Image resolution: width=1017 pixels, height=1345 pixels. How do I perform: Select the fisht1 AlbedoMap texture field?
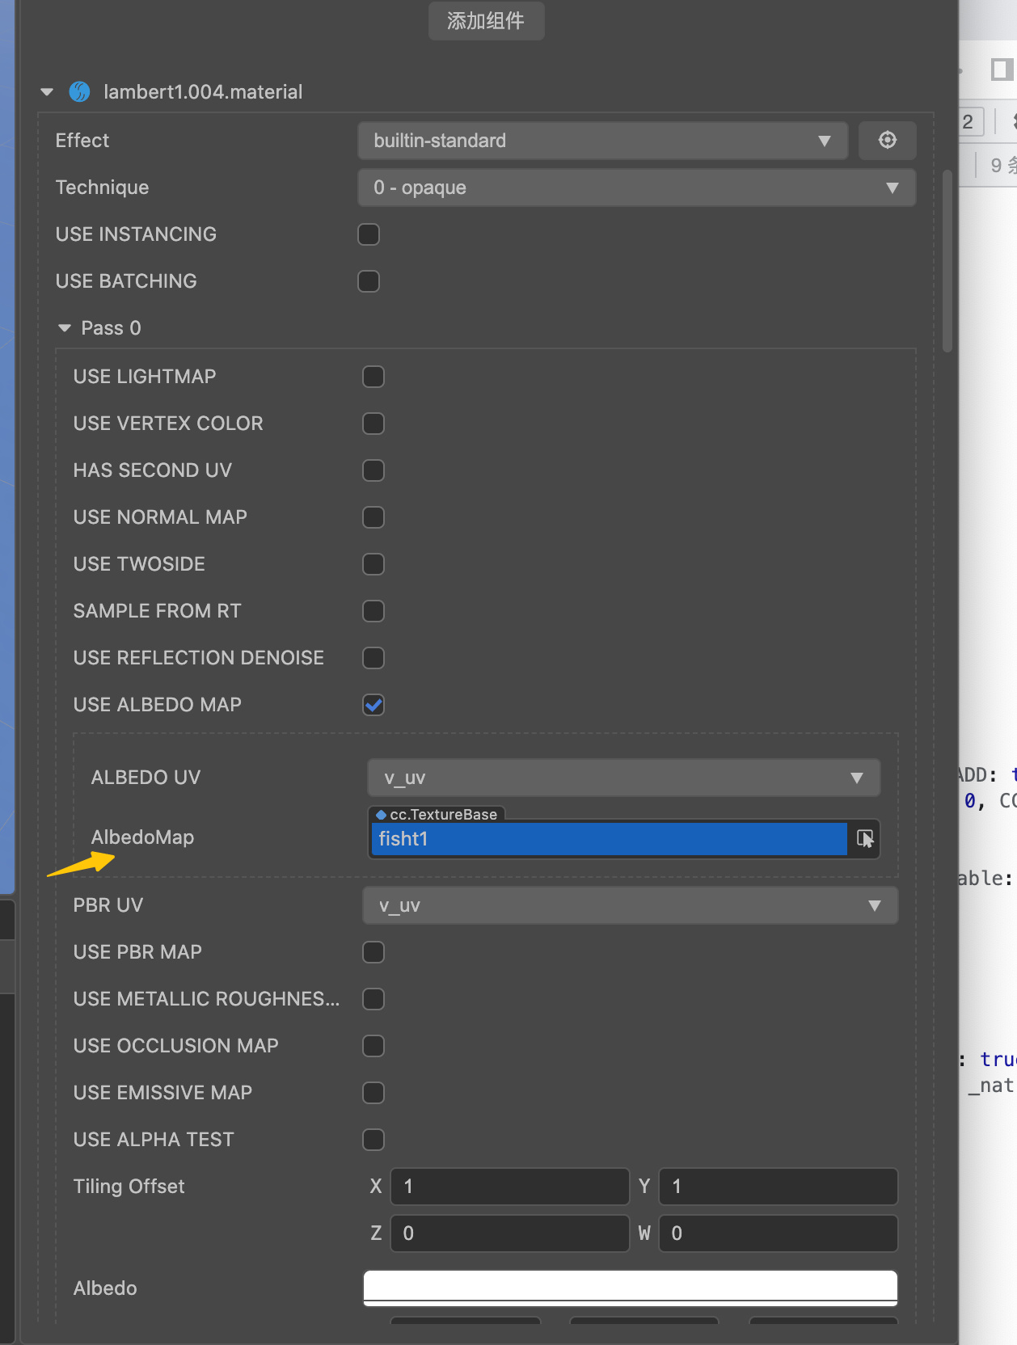pos(608,839)
